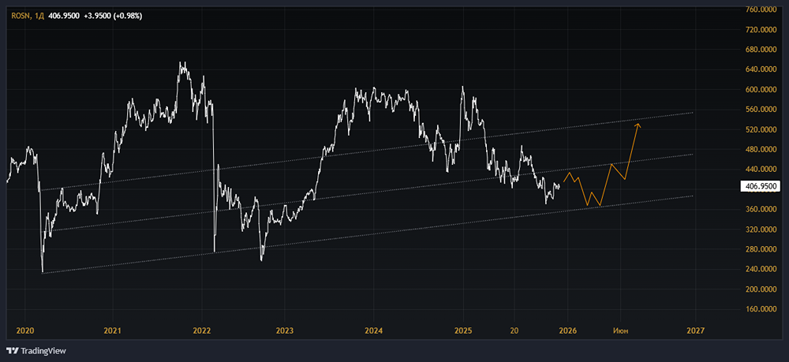
Task: Select the upper dotted channel trendline
Action: (368, 151)
